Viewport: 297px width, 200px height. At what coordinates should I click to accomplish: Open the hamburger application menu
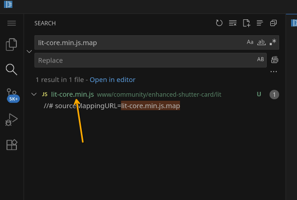[11, 23]
